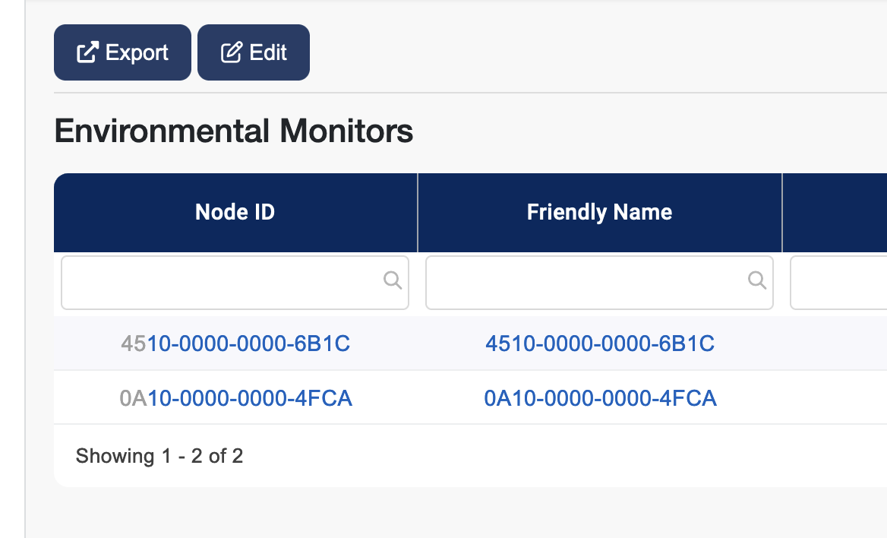
Task: Click the external-link arrow icon inside Export
Action: [x=87, y=52]
